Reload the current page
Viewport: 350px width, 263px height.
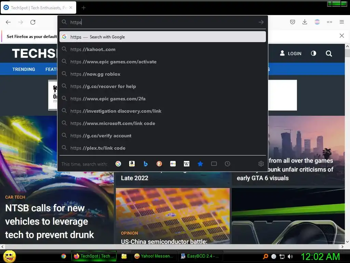pyautogui.click(x=33, y=22)
